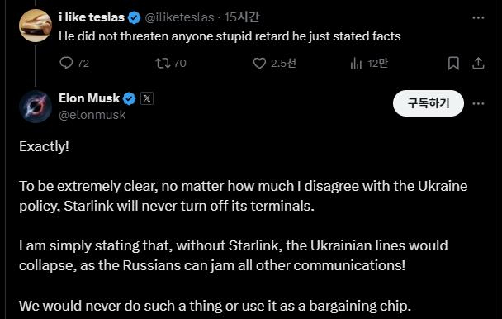Image resolution: width=502 pixels, height=319 pixels.
Task: View analytics showing 12만 views
Action: pos(369,63)
